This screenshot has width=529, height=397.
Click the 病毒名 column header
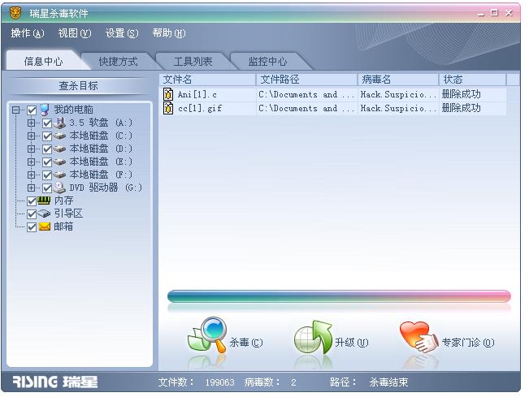click(398, 80)
